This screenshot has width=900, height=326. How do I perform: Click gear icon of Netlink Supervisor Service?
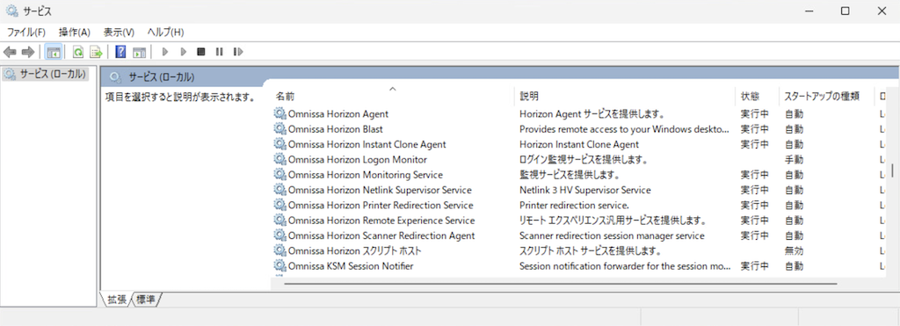pos(279,190)
